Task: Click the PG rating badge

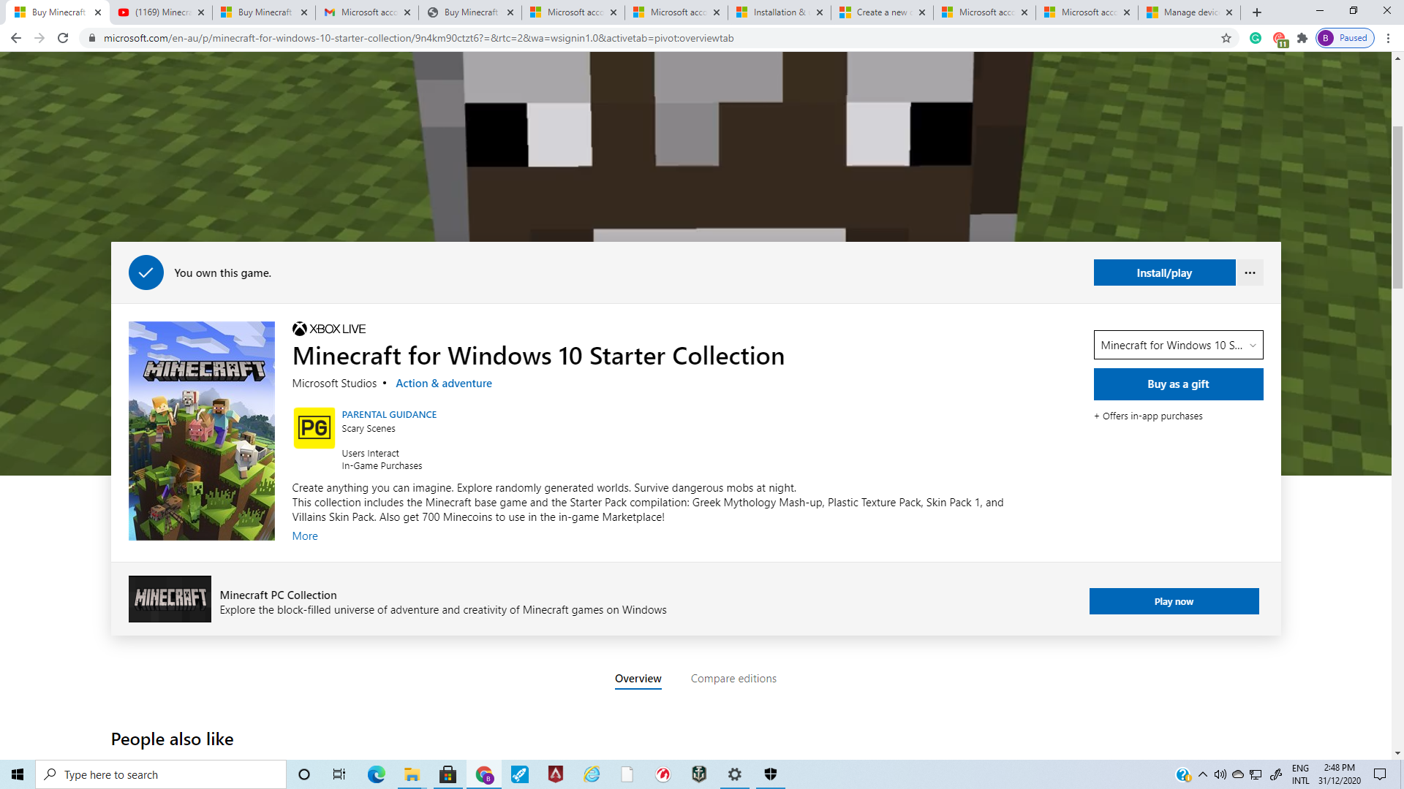Action: 314,428
